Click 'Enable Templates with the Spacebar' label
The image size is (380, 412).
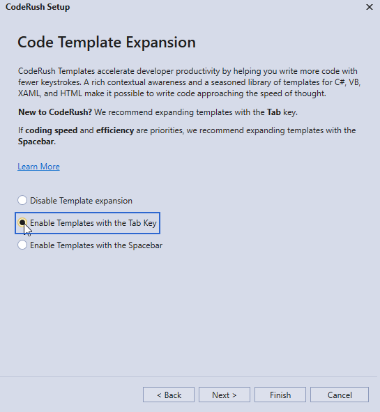(x=96, y=245)
